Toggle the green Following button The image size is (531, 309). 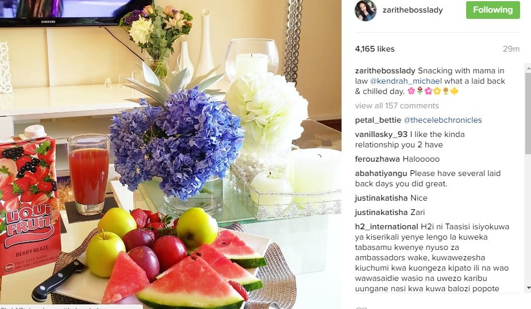point(493,10)
